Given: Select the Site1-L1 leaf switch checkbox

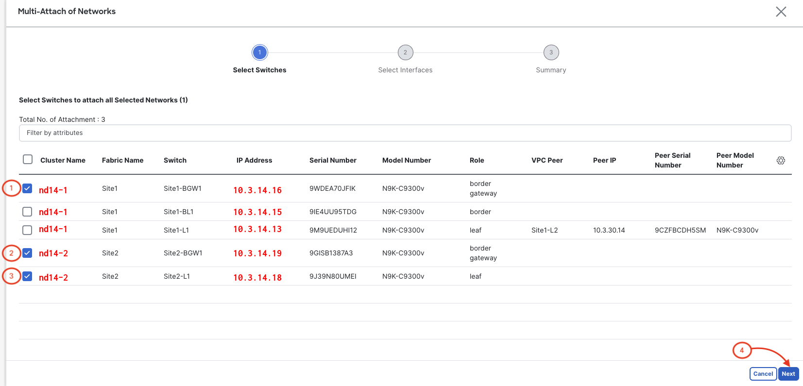Looking at the screenshot, I should pyautogui.click(x=27, y=230).
